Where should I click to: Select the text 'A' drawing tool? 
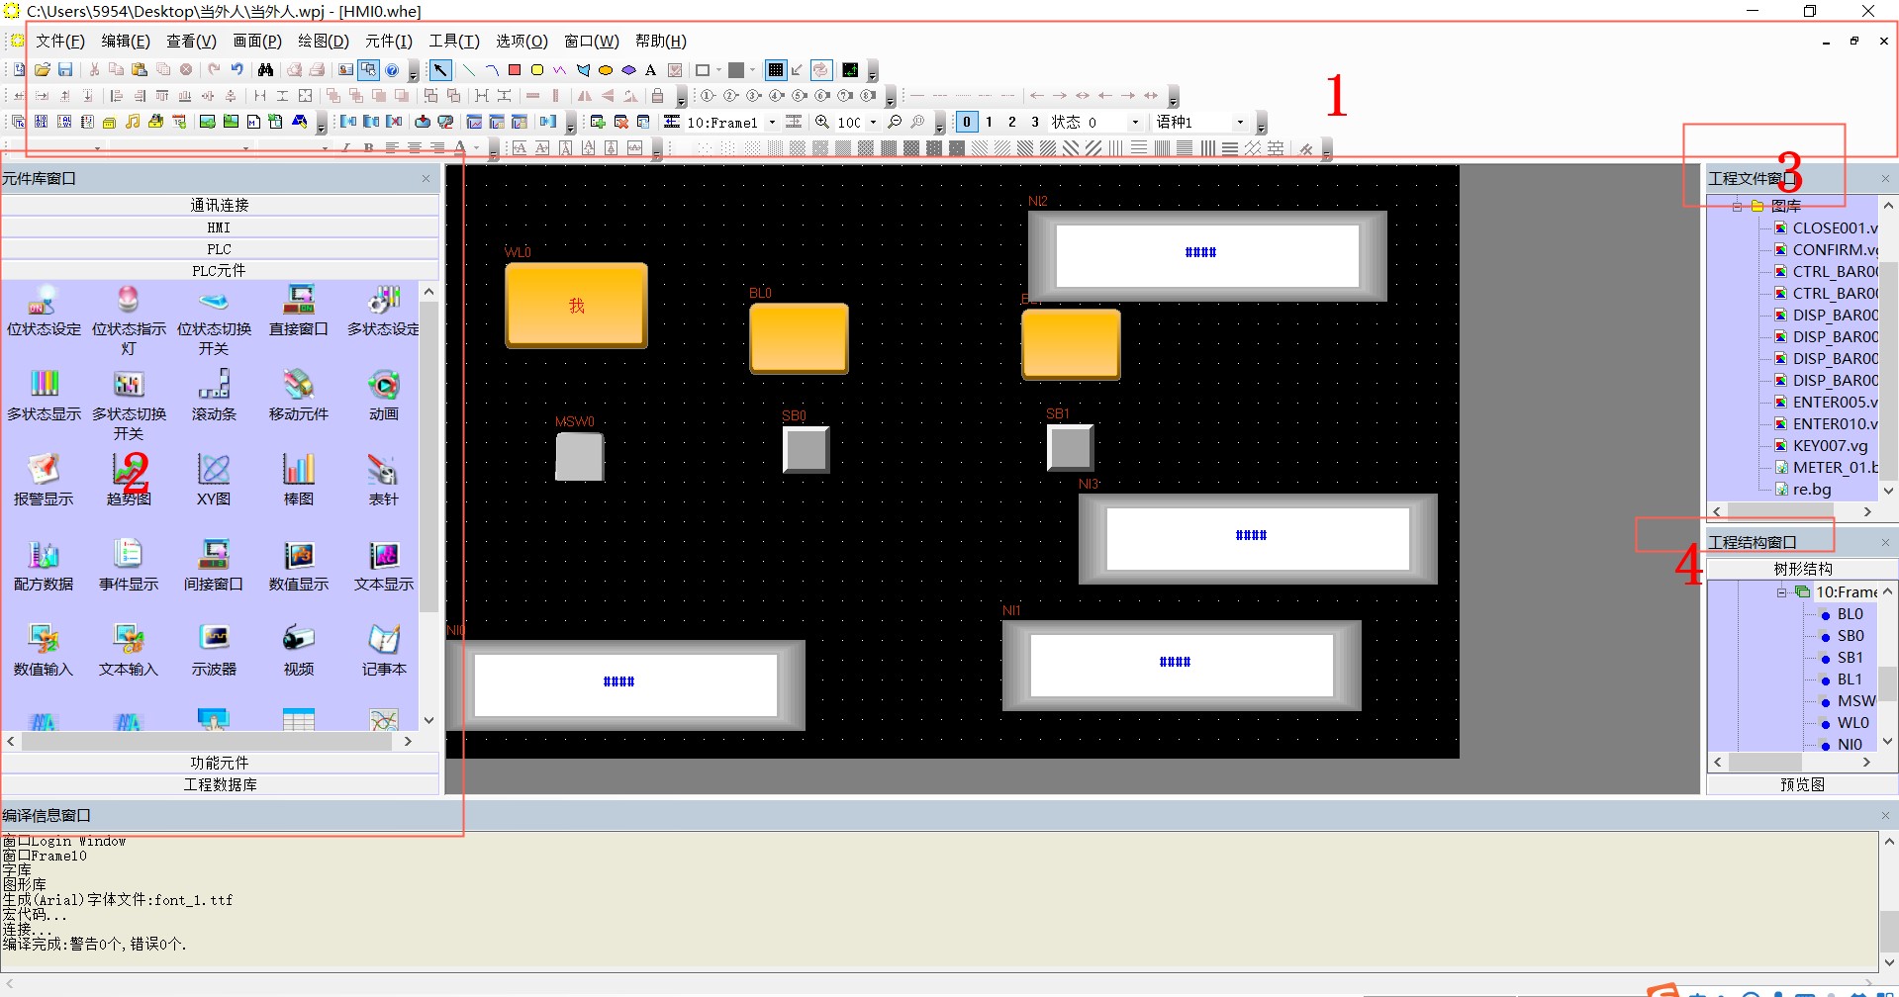(x=650, y=70)
